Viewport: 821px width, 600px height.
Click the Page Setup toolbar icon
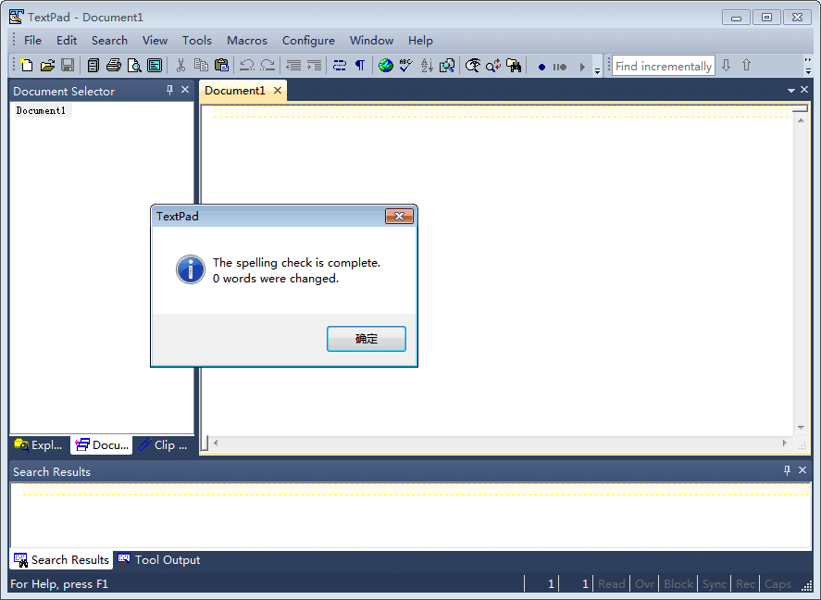tap(155, 66)
